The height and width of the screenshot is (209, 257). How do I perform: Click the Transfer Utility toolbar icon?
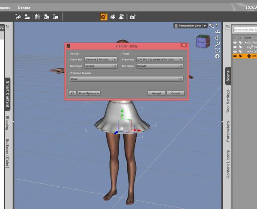pos(46,17)
